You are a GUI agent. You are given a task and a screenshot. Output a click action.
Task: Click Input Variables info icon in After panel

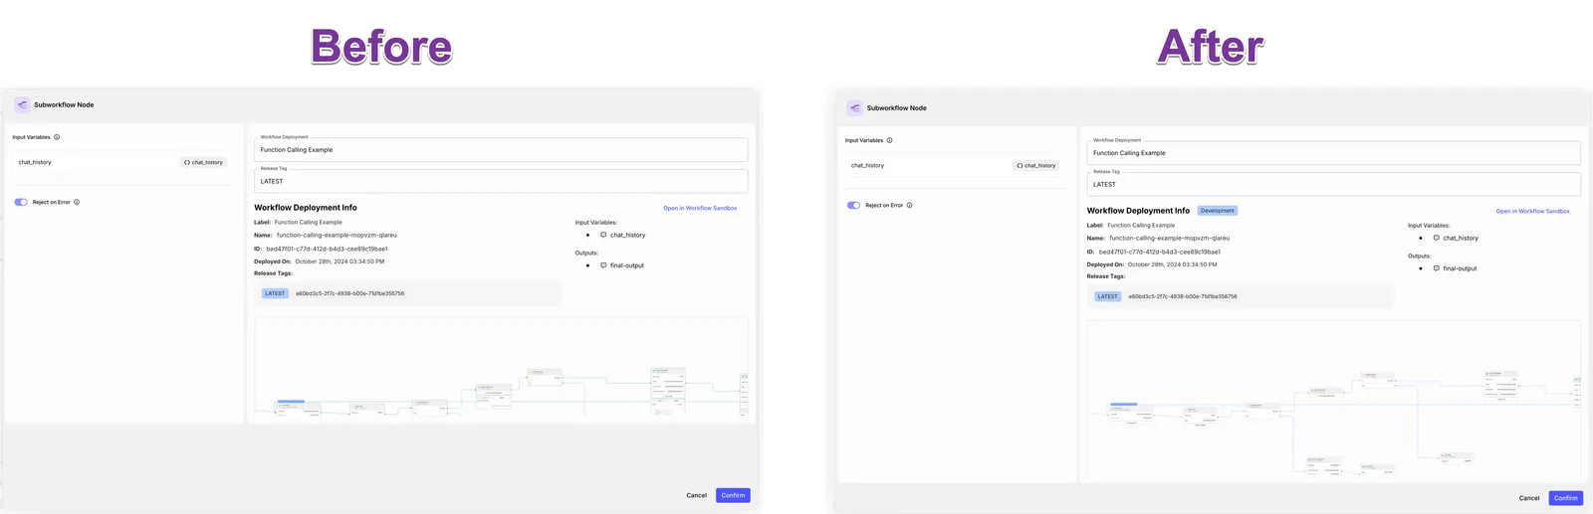pyautogui.click(x=889, y=140)
